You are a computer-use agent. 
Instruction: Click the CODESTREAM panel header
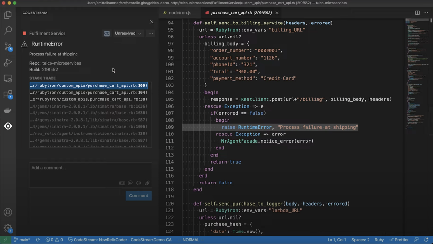pos(35,13)
